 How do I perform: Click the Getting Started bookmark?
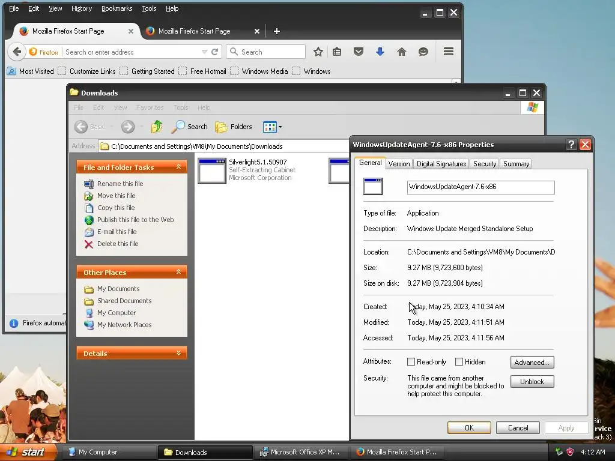(x=148, y=71)
